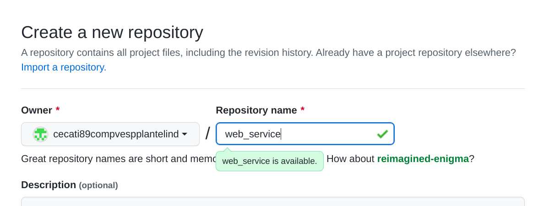
Task: Click the red asterisk beside Owner
Action: coord(58,110)
